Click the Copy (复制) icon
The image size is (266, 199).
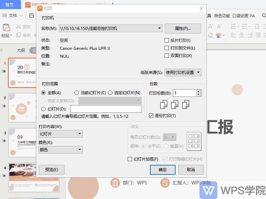19,35
